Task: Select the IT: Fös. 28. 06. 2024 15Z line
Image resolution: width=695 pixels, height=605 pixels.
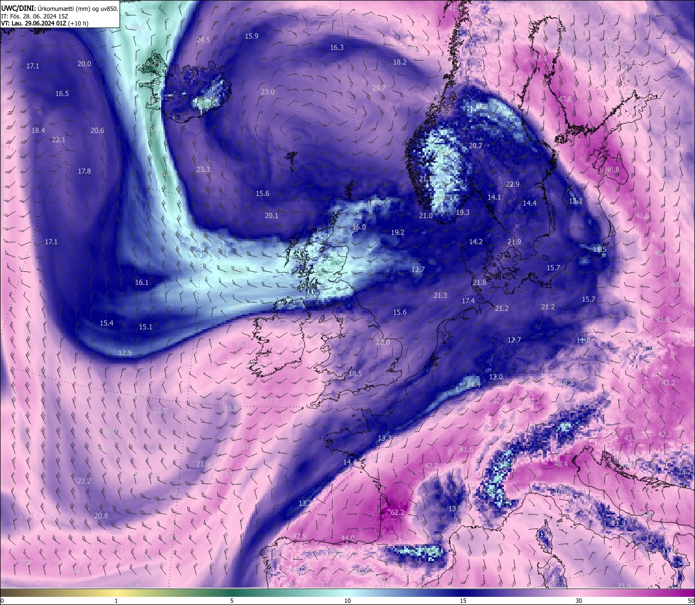Action: tap(35, 16)
